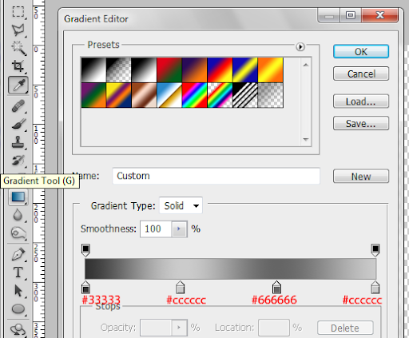409x338 pixels.
Task: Select the History Brush tool
Action: (x=18, y=161)
